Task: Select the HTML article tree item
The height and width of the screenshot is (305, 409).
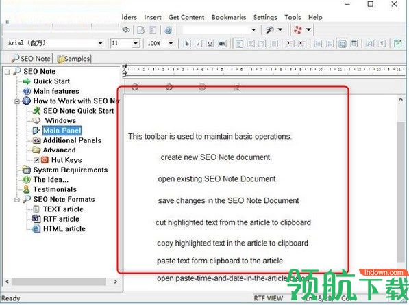Action: click(x=64, y=229)
